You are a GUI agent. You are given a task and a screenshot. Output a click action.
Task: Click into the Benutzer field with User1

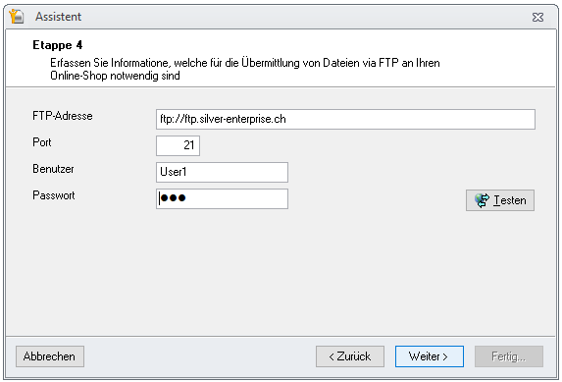[x=222, y=172]
